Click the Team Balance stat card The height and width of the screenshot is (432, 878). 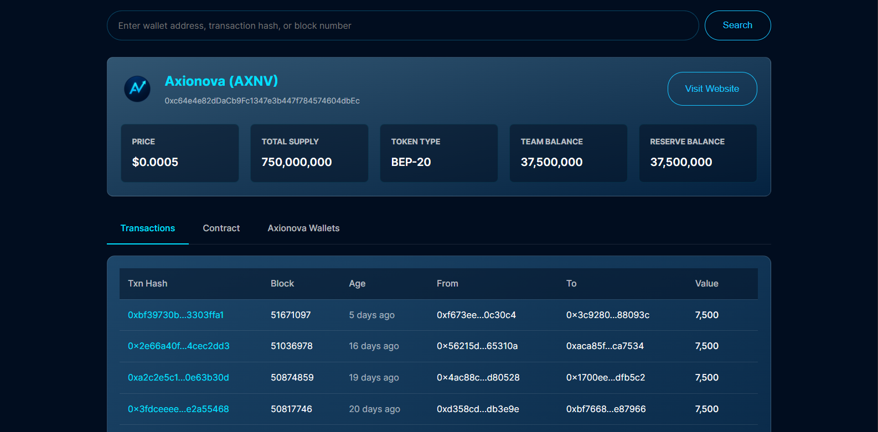click(568, 153)
